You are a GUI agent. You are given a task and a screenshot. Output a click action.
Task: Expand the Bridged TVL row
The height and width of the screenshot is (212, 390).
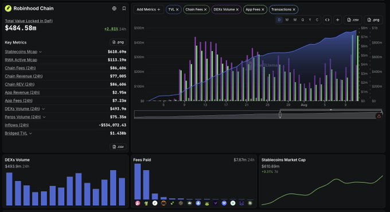pos(30,133)
